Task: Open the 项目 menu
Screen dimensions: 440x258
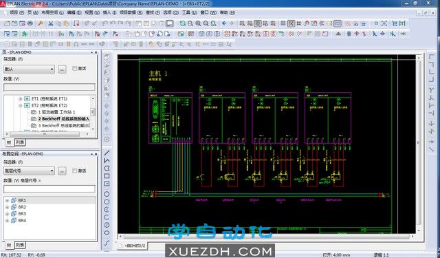Action: coord(16,12)
